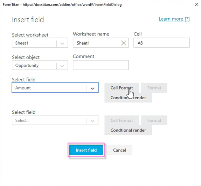The height and width of the screenshot is (186, 201).
Task: Click the blue Insert field button
Action: coord(86,150)
